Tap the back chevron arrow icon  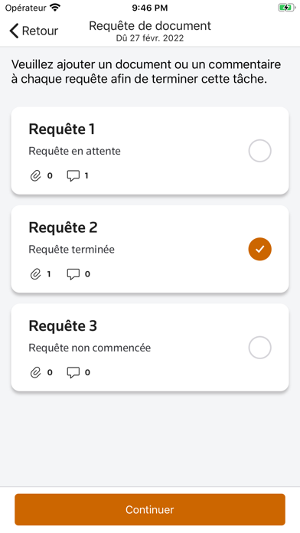click(x=14, y=31)
